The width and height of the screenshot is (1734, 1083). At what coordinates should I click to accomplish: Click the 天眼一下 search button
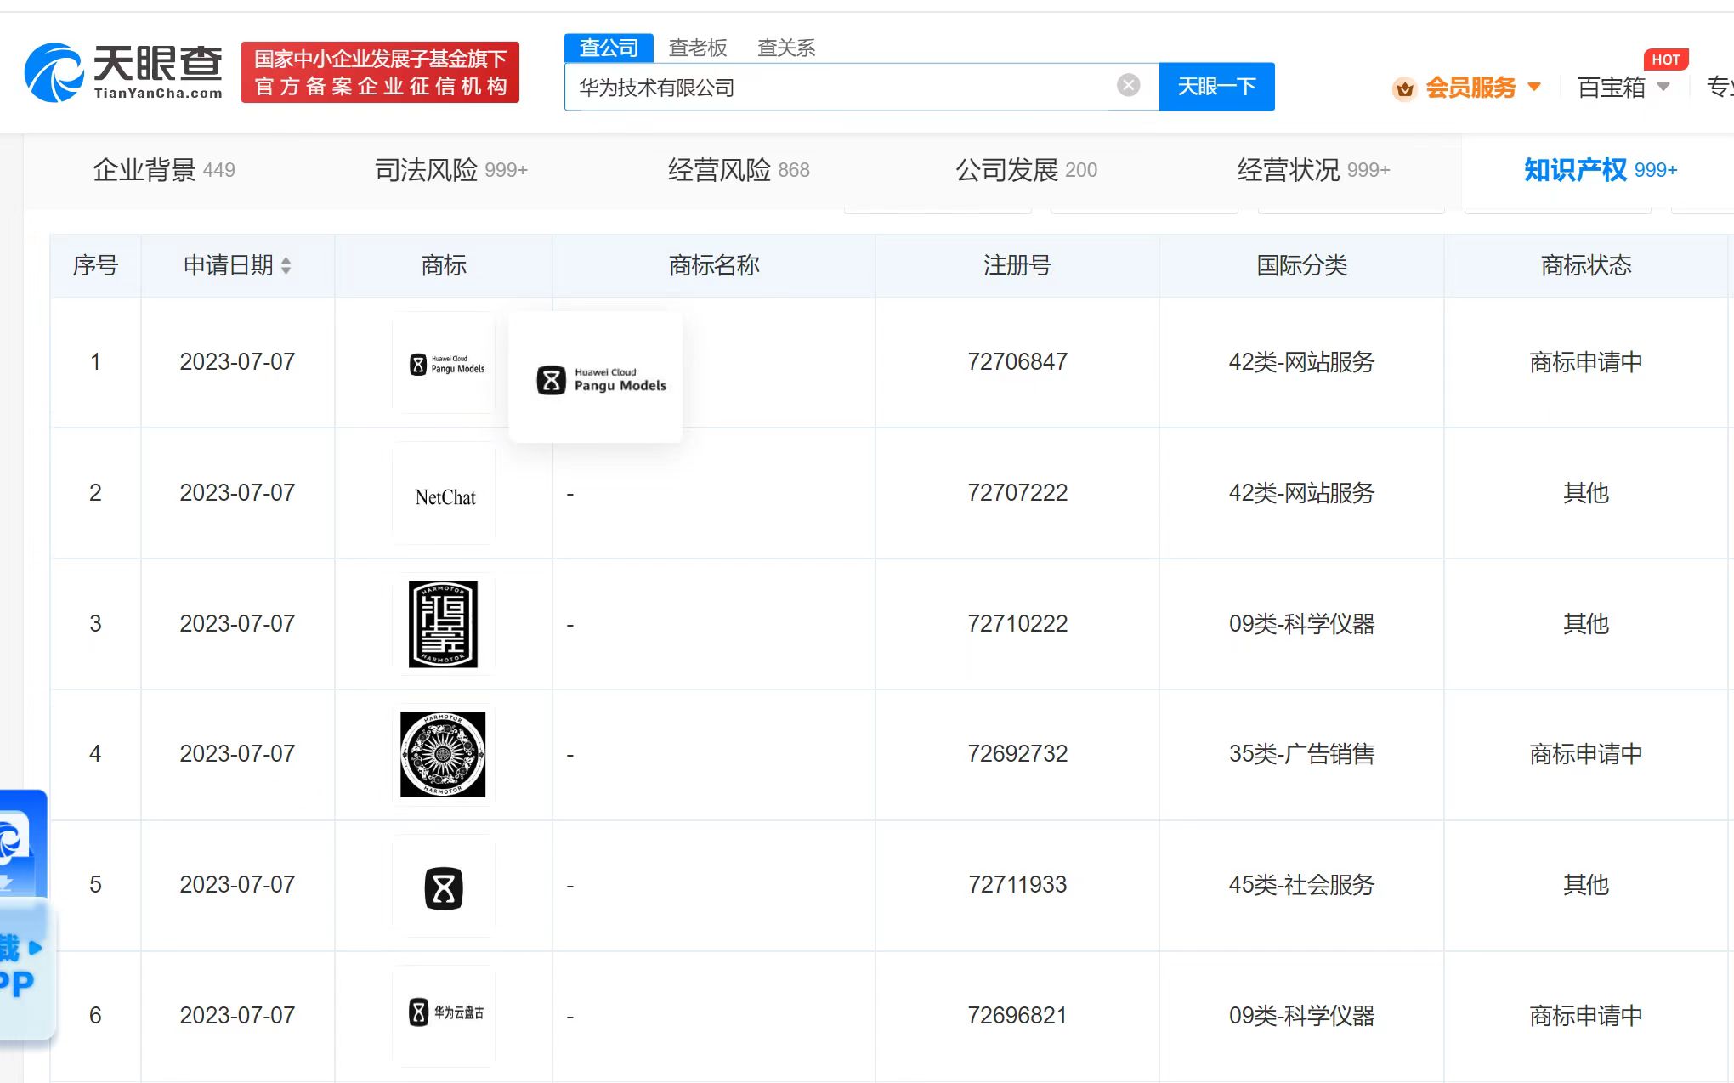(1216, 87)
